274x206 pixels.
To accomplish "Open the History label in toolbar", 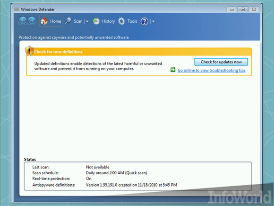I will [108, 21].
